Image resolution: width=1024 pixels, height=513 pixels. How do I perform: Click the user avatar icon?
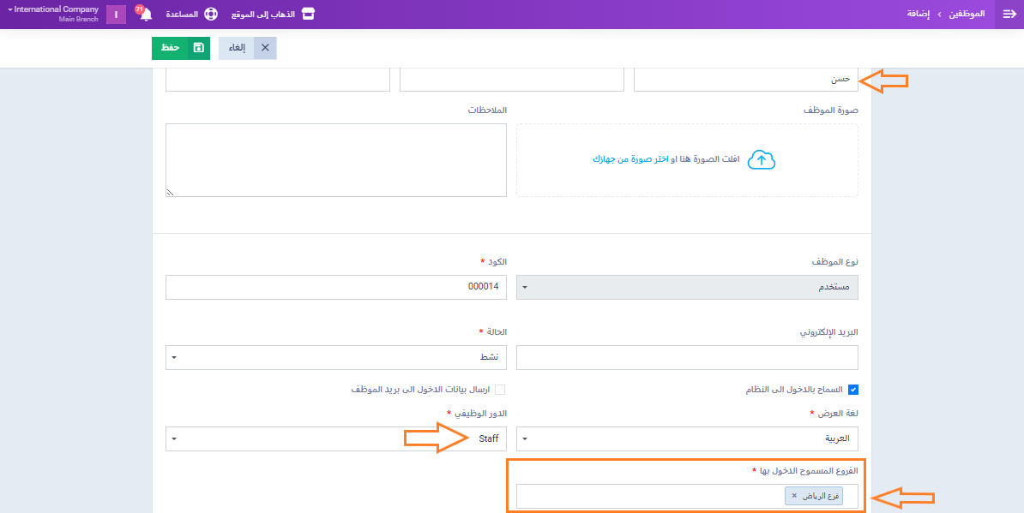click(116, 15)
